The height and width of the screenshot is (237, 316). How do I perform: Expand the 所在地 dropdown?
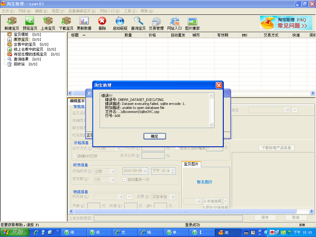tap(121, 197)
